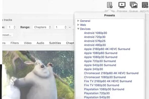Viewport: 149px width, 99px height.
Task: Select the Android 480p30 preset
Action: (95, 45)
